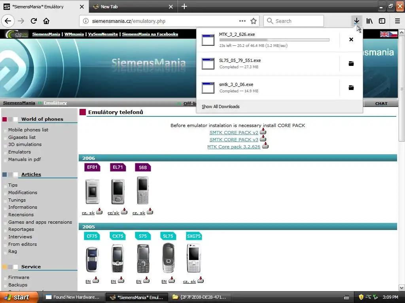Open folder containing smtk_3_0_06.exe
Viewport: 405px width, 303px height.
click(351, 88)
